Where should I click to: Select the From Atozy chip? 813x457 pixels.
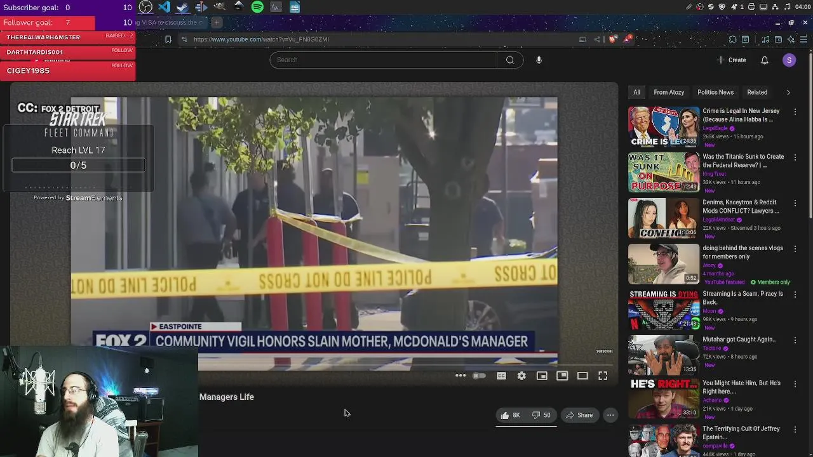(x=669, y=93)
